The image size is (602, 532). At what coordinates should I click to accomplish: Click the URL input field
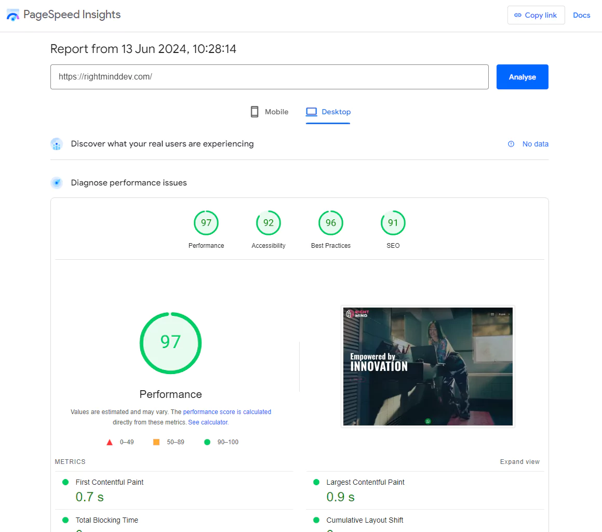[269, 77]
